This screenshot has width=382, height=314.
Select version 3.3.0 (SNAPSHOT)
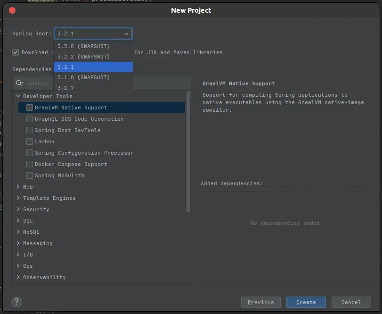(x=93, y=46)
